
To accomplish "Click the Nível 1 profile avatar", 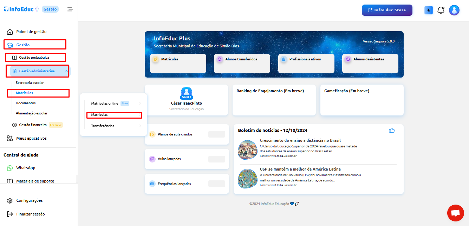I will point(186,93).
